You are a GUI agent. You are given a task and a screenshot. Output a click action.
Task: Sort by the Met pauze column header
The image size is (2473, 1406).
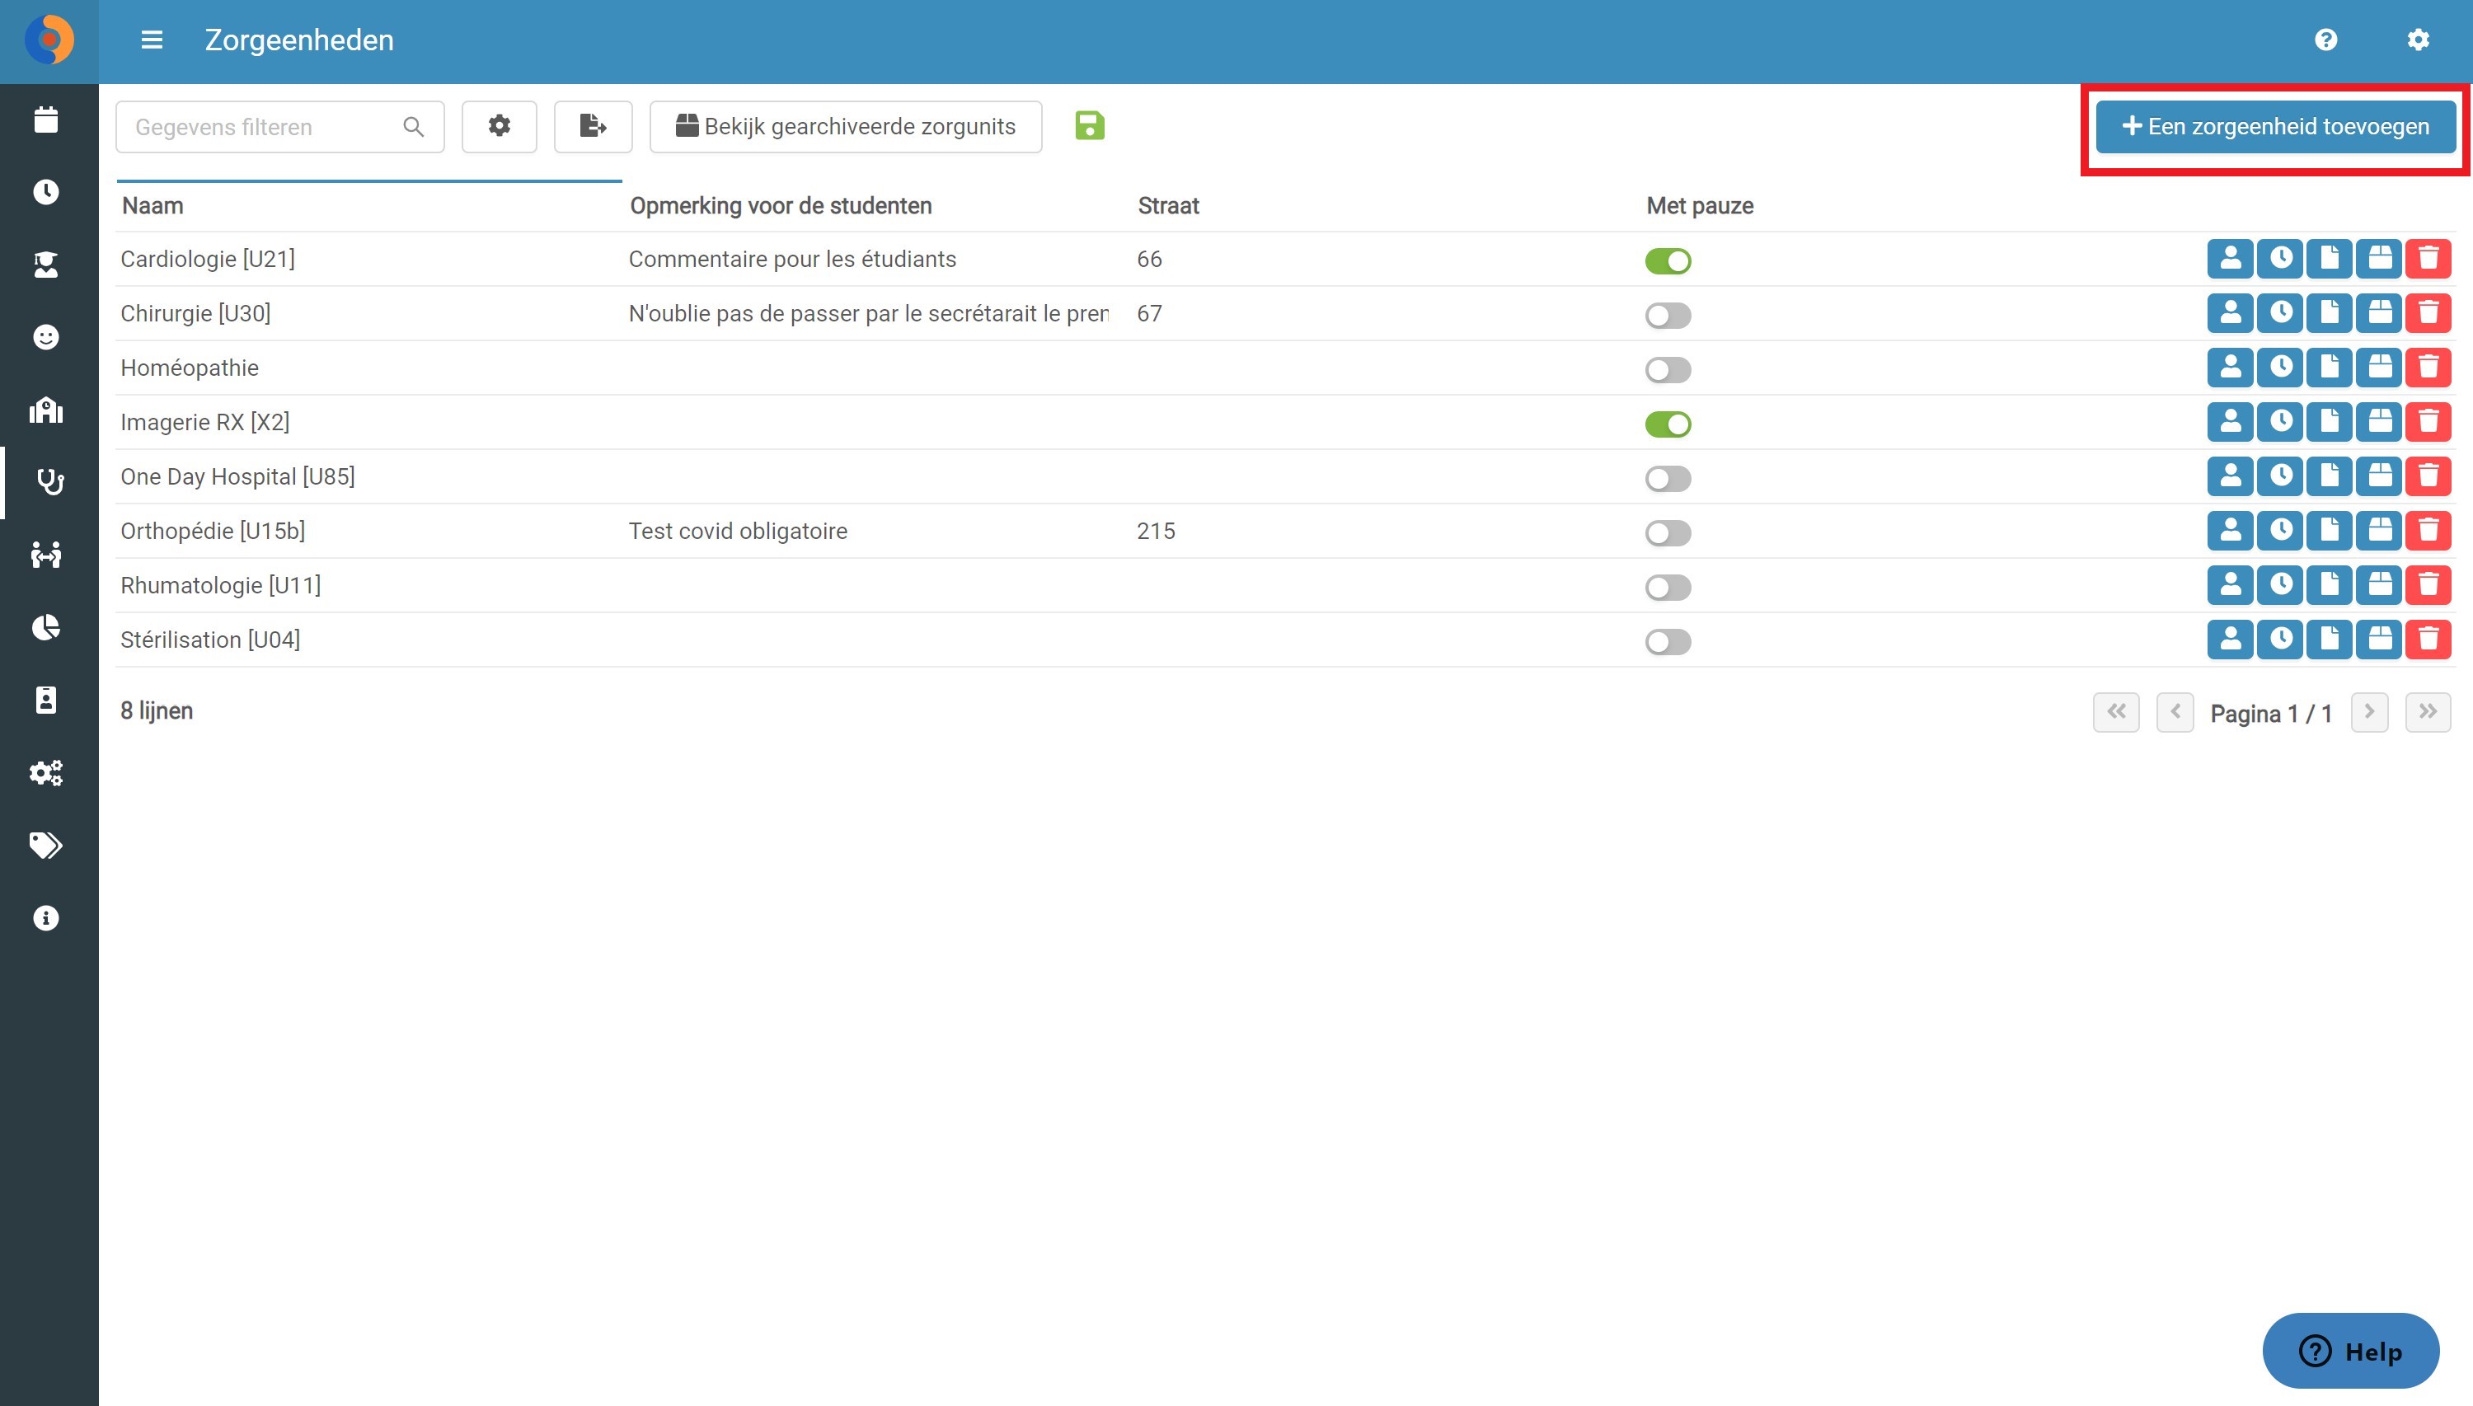pos(1700,206)
